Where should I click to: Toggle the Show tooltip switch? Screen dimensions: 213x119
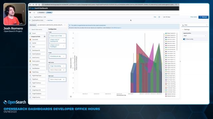pos(184,39)
